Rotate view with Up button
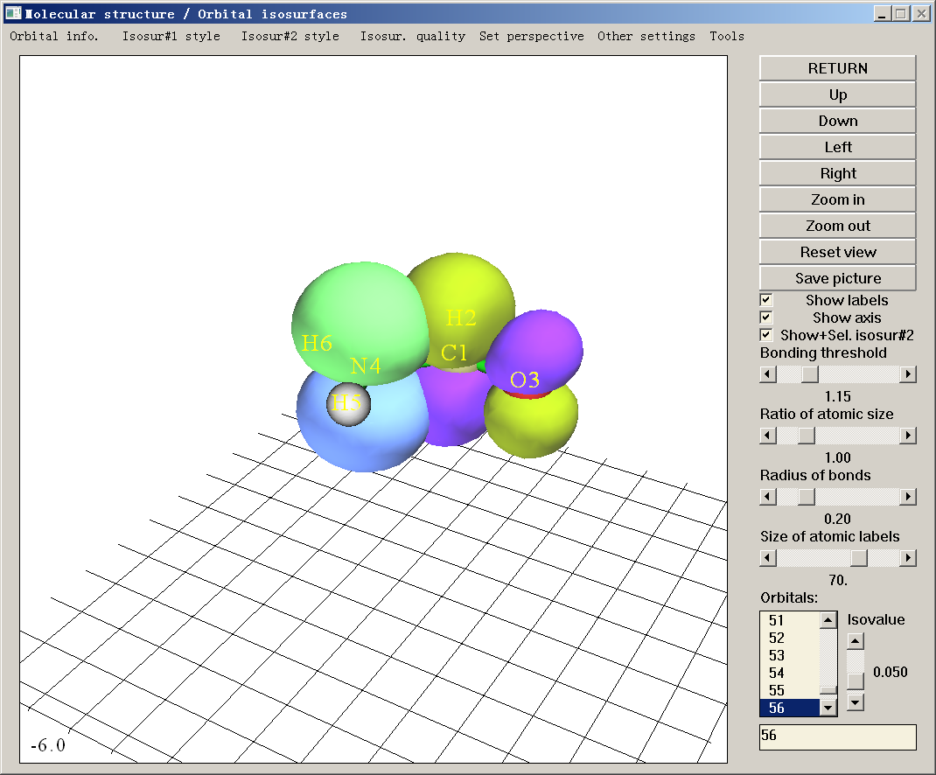 (x=837, y=94)
